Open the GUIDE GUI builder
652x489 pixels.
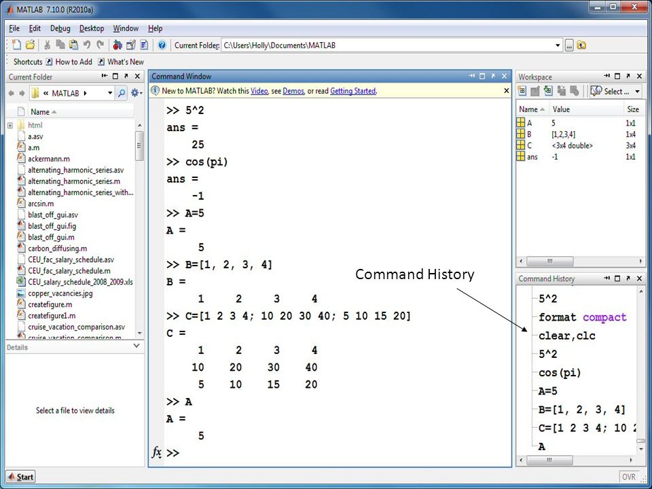click(131, 45)
